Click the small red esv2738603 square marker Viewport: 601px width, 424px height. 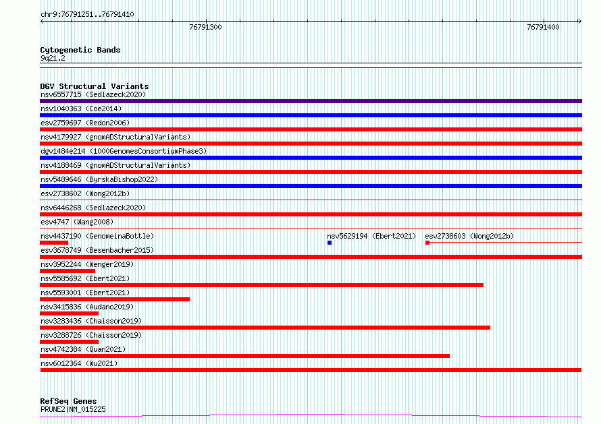click(x=427, y=243)
